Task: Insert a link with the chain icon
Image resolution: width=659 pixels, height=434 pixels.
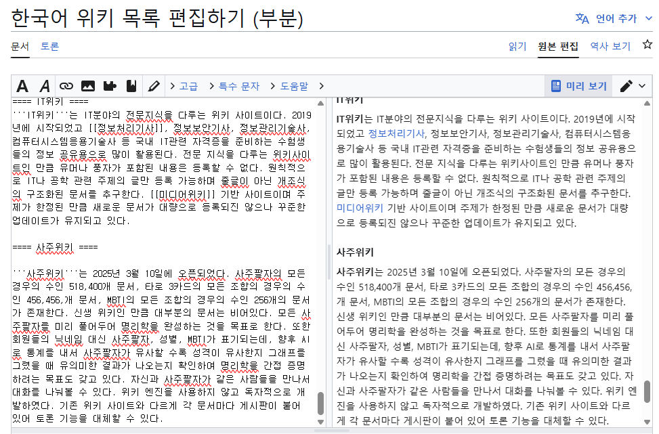Action: coord(66,86)
